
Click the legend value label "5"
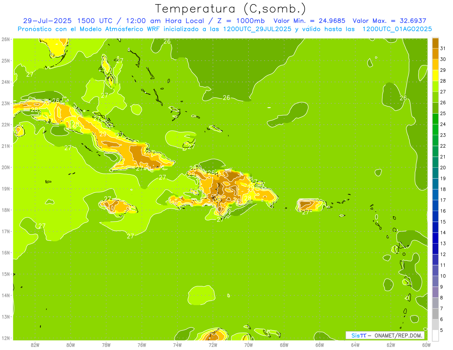coord(442,330)
